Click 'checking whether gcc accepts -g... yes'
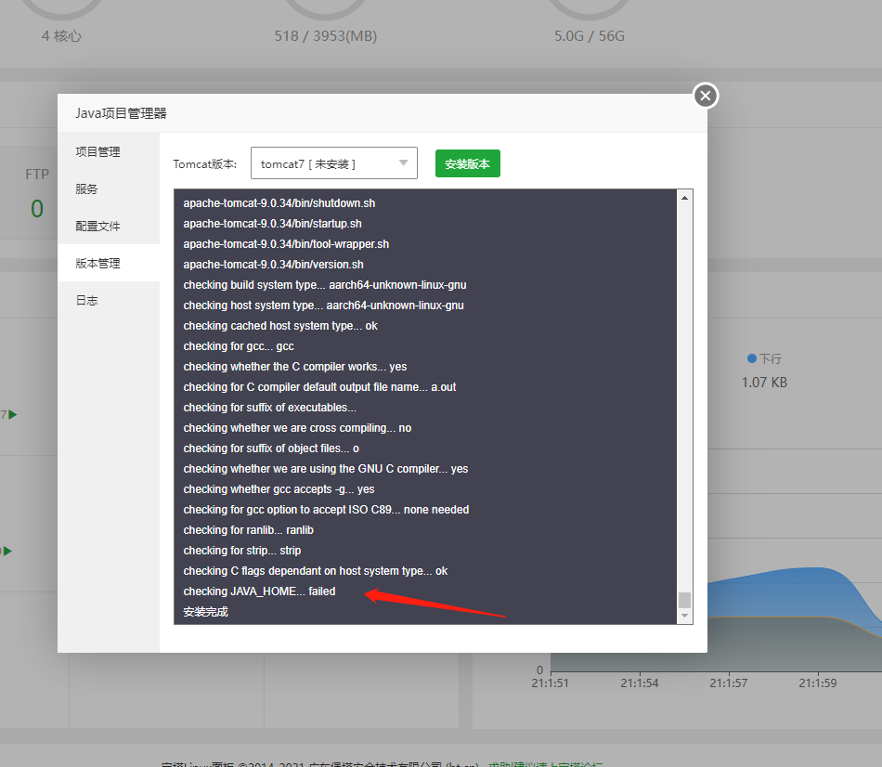Screen dimensions: 882x767 point(279,489)
